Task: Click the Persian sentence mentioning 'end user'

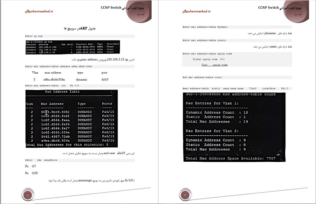Action: click(x=99, y=153)
